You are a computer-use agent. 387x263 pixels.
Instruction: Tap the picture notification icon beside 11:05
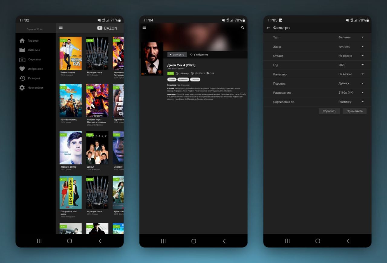(x=281, y=20)
